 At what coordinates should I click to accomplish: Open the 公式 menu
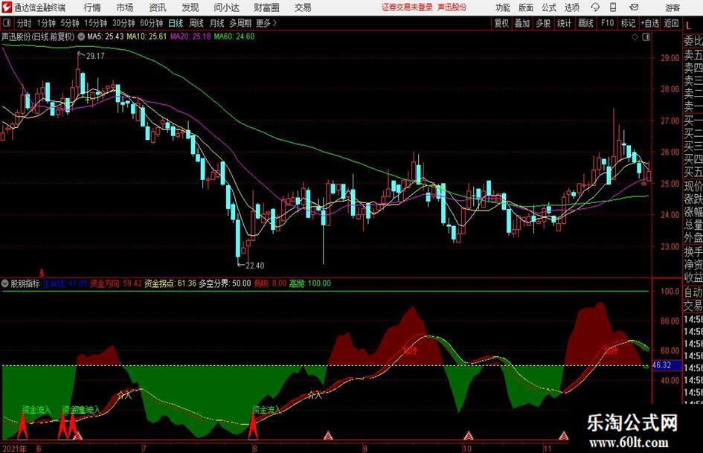pyautogui.click(x=548, y=7)
